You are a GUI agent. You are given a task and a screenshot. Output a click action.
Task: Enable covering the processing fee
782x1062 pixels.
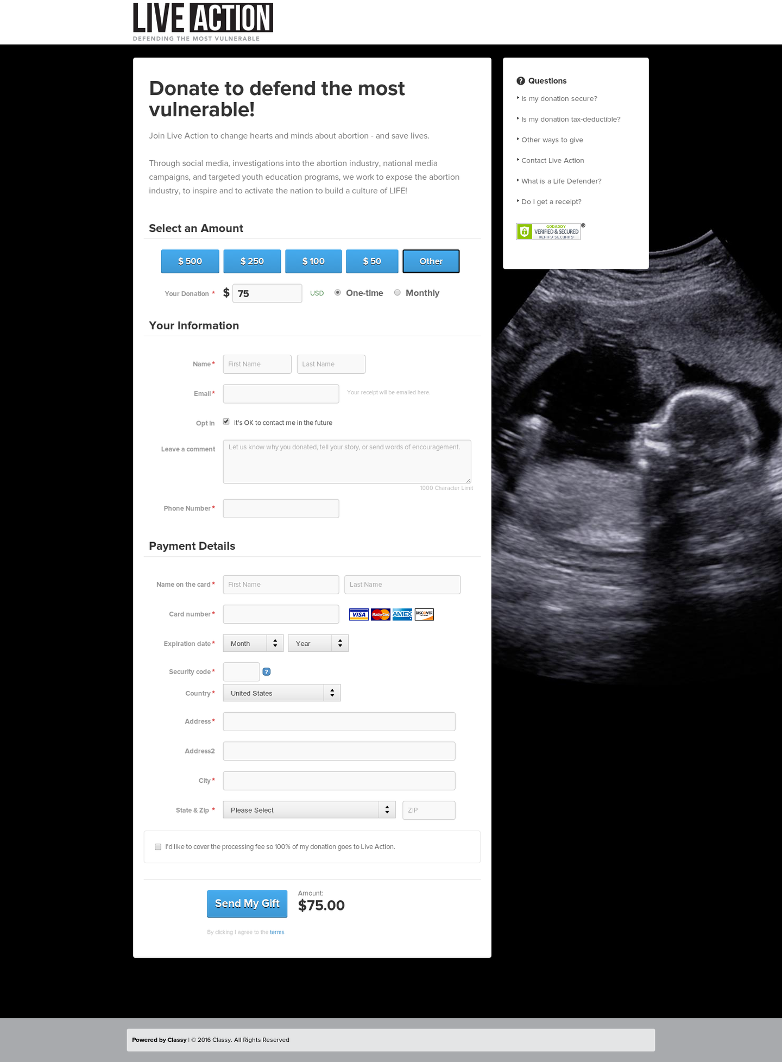pyautogui.click(x=158, y=847)
